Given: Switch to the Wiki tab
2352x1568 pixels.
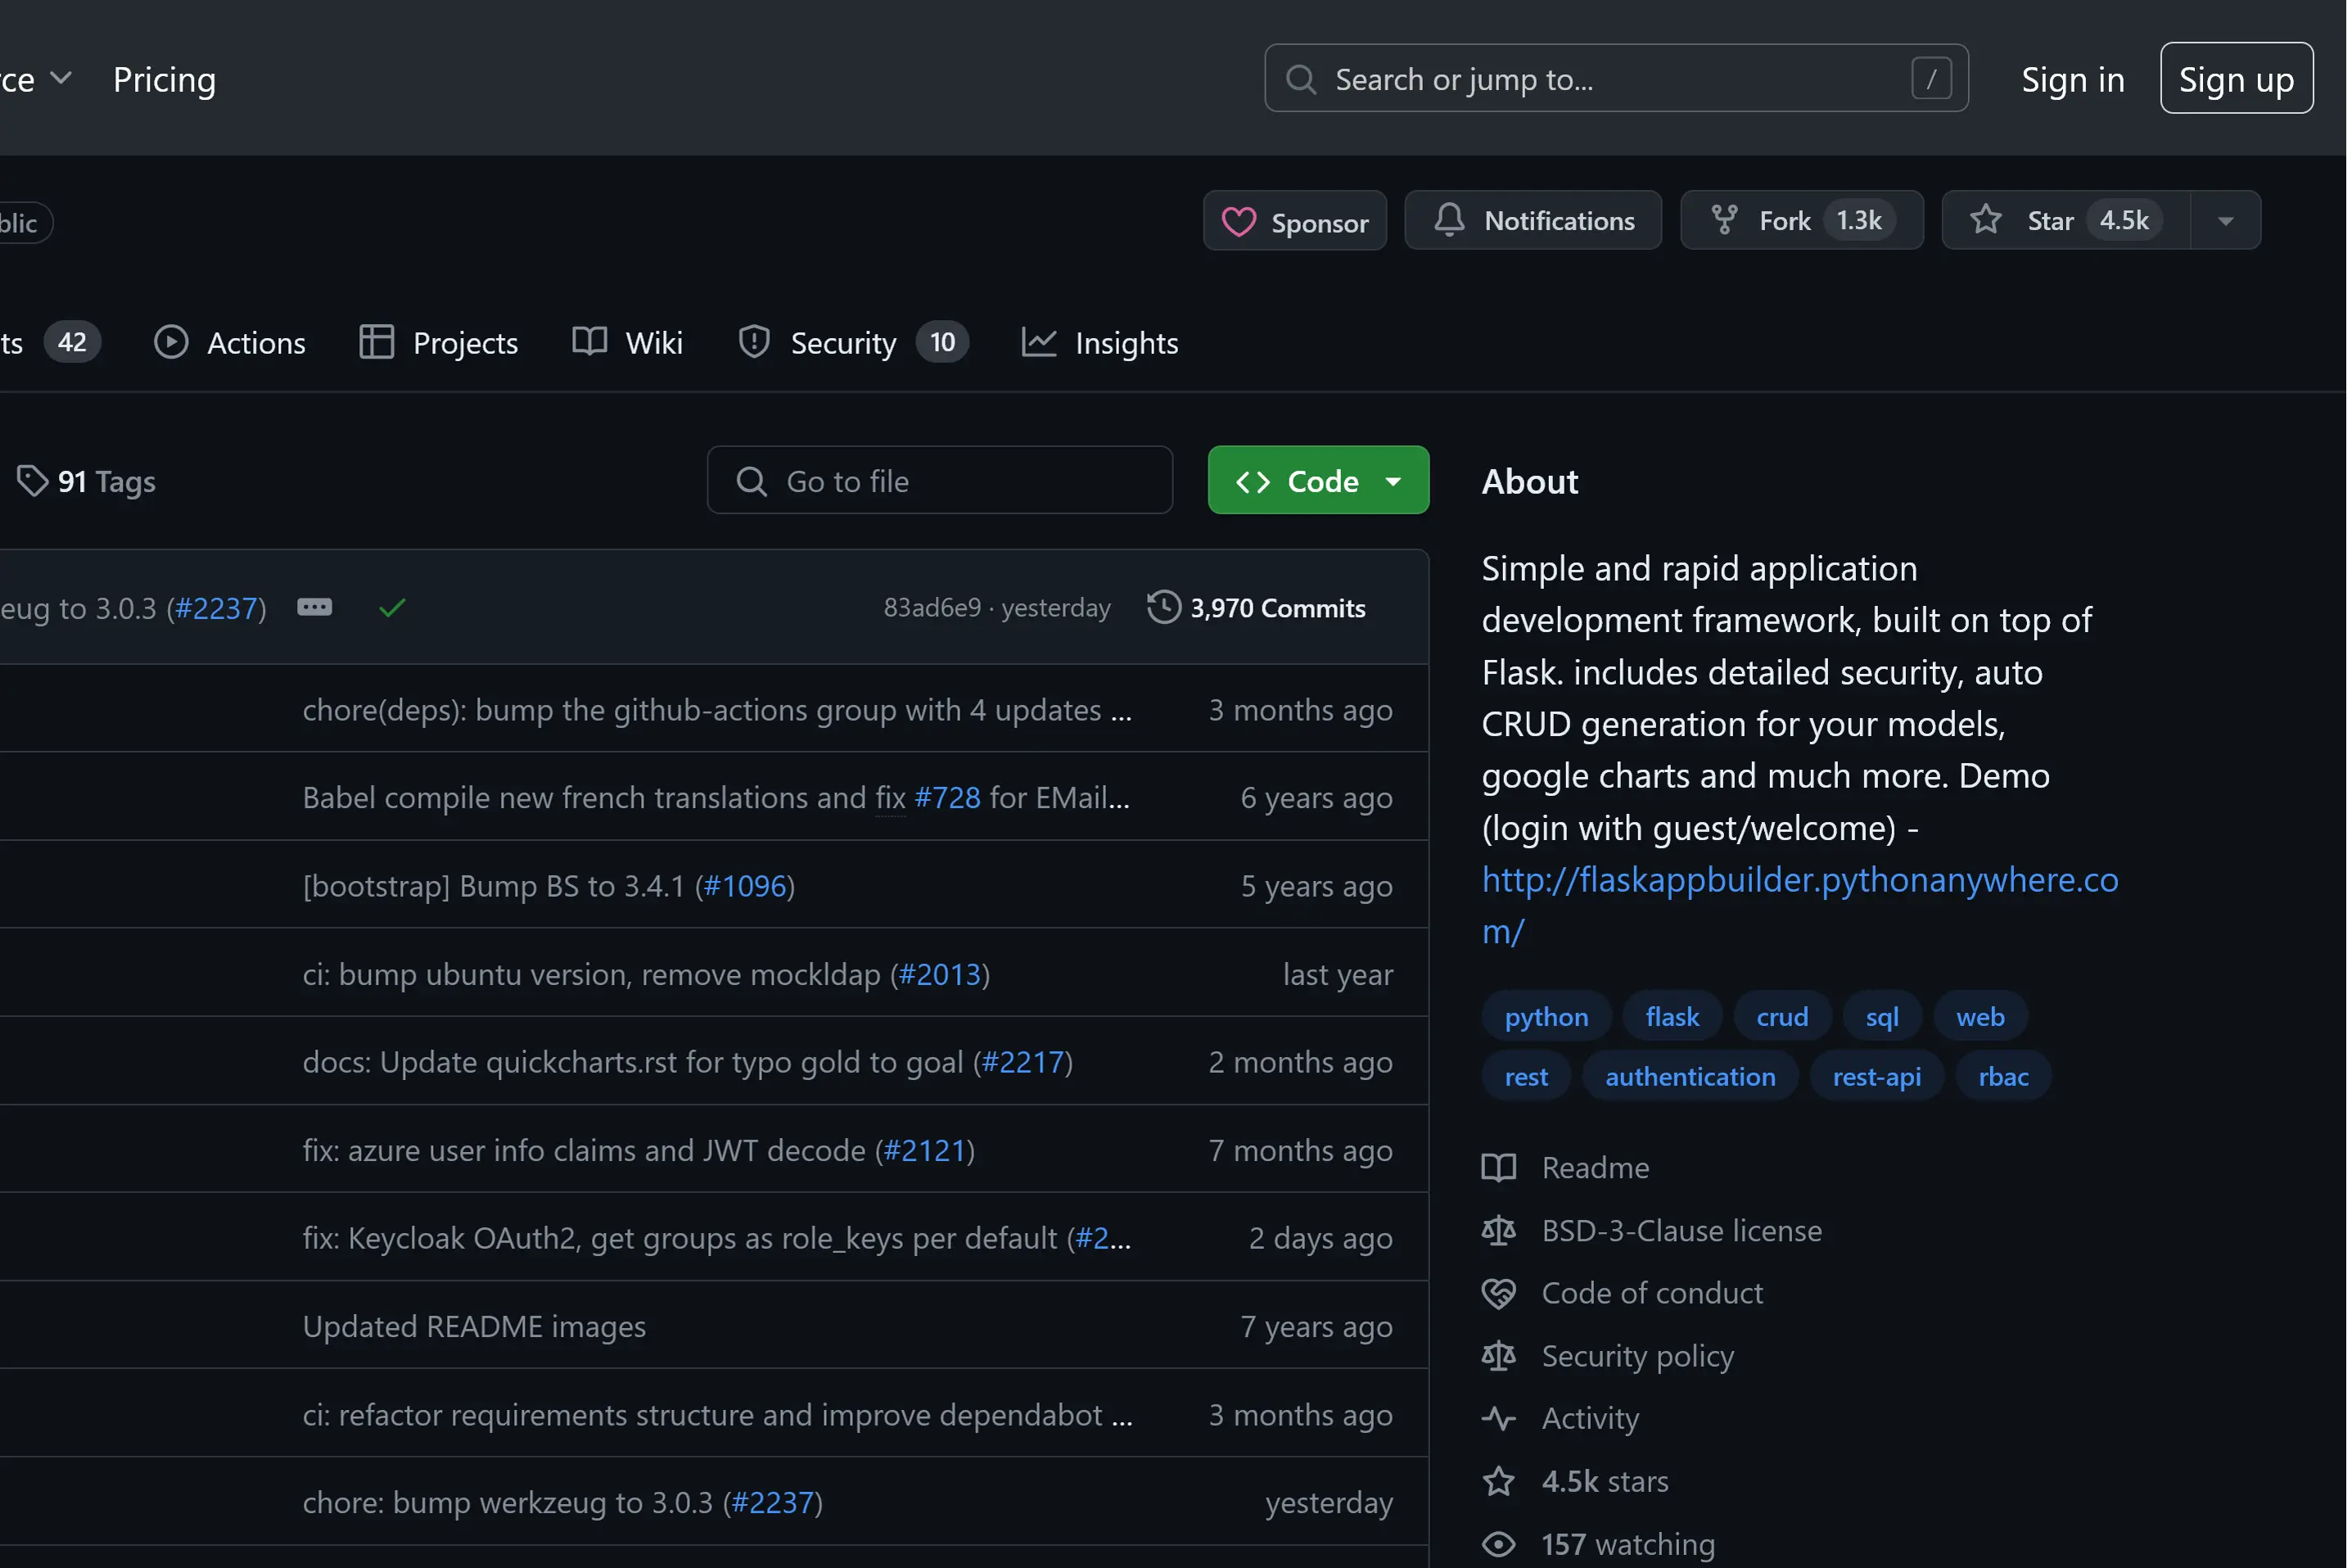Looking at the screenshot, I should tap(627, 342).
